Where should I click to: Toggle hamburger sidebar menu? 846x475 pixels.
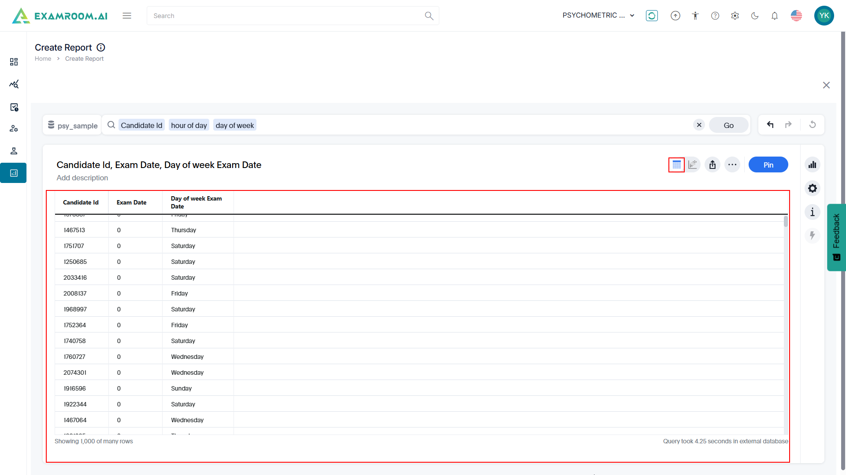[127, 16]
